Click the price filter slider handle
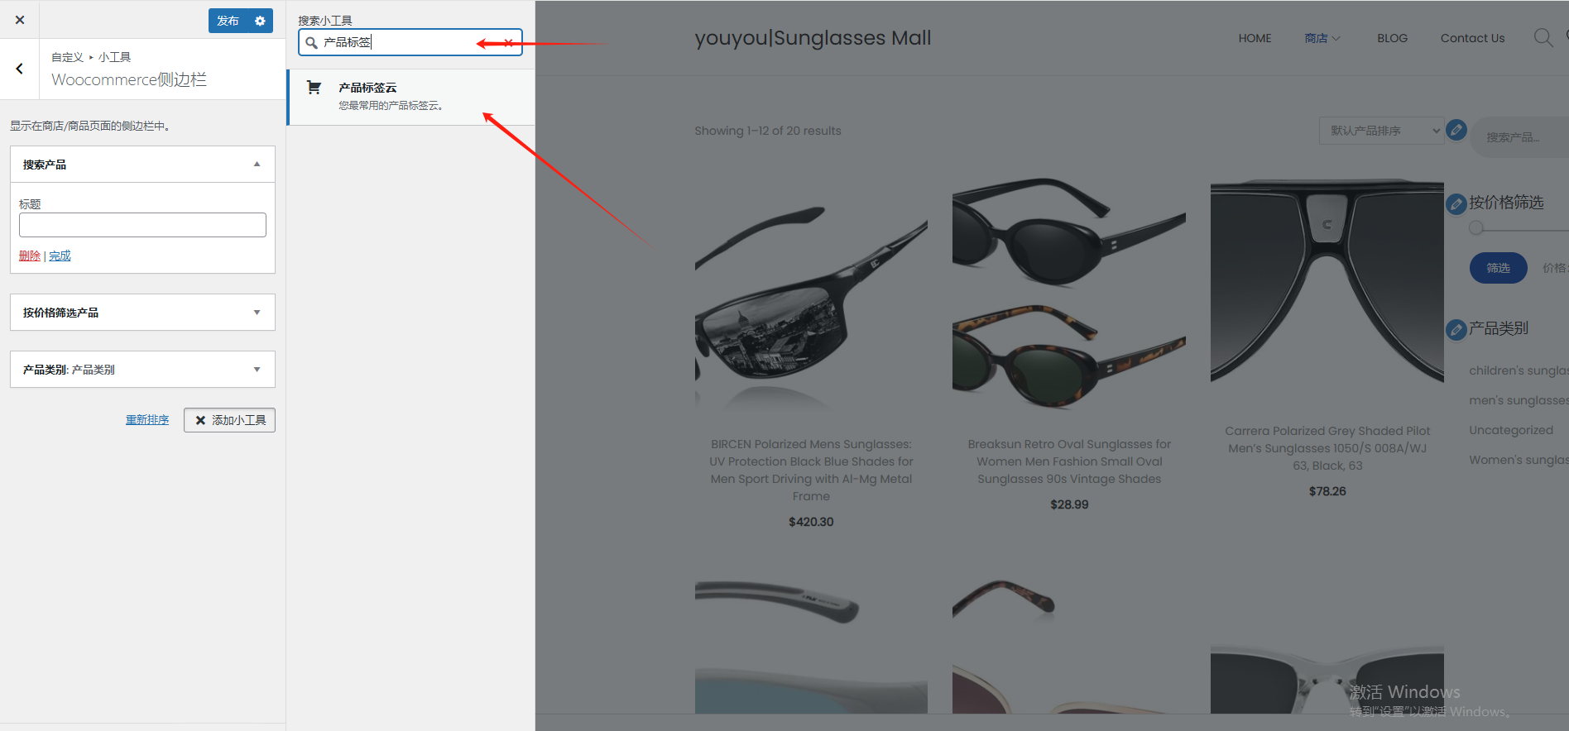Viewport: 1569px width, 731px height. (x=1476, y=227)
